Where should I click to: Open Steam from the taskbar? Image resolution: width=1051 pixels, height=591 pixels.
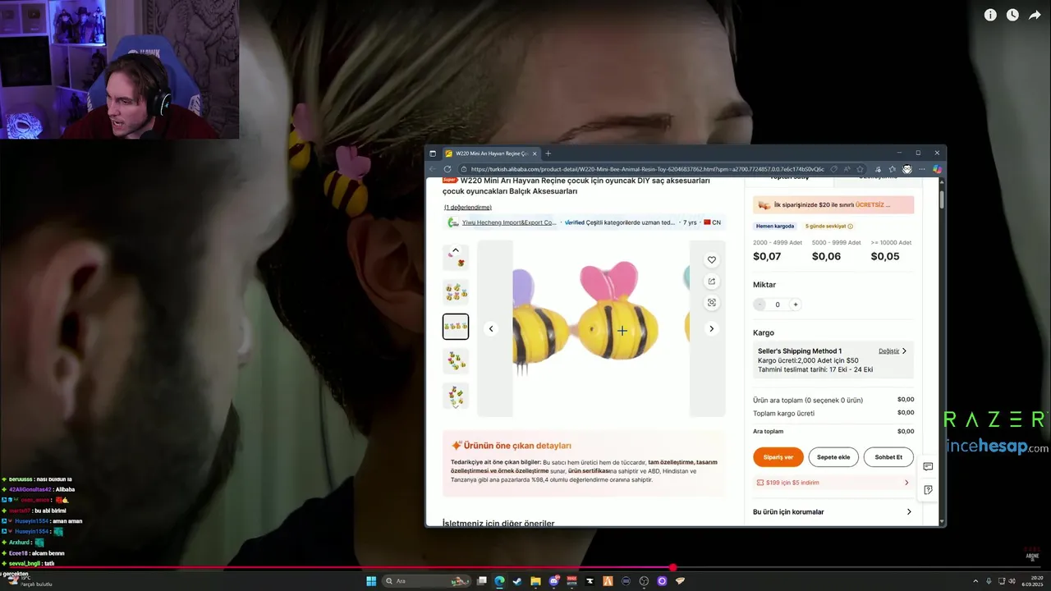coord(517,581)
